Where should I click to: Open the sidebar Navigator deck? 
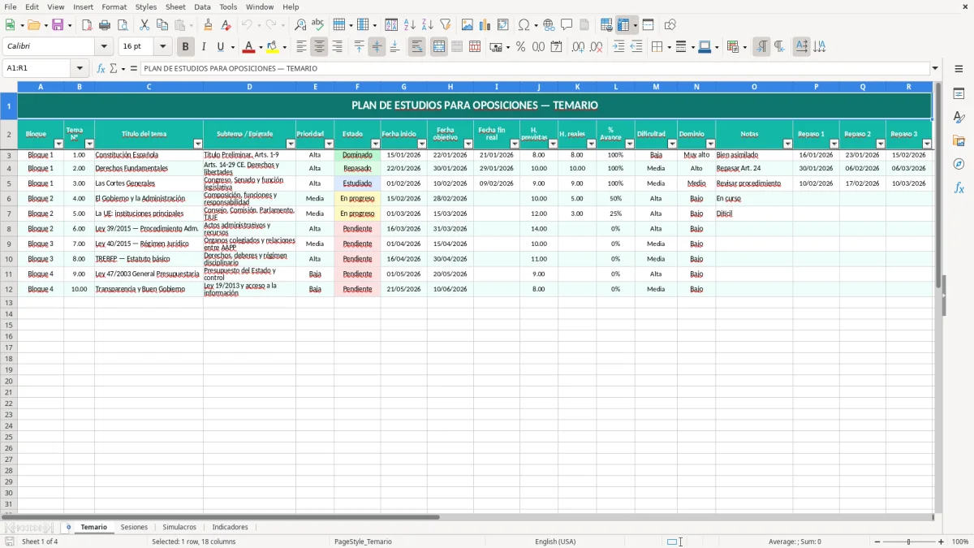[x=959, y=164]
